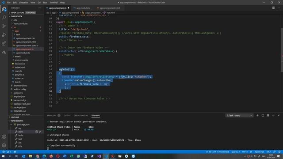
Task: Select the build npm script
Action: click(x=21, y=136)
